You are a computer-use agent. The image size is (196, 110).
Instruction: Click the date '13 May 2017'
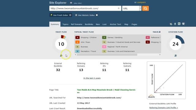click(83, 103)
